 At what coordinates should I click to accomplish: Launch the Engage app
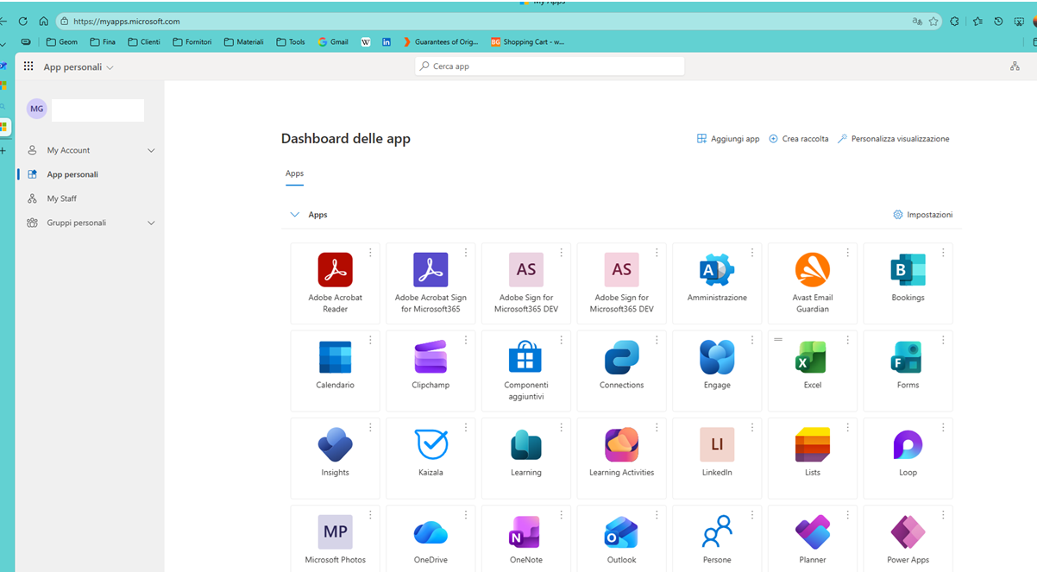717,370
